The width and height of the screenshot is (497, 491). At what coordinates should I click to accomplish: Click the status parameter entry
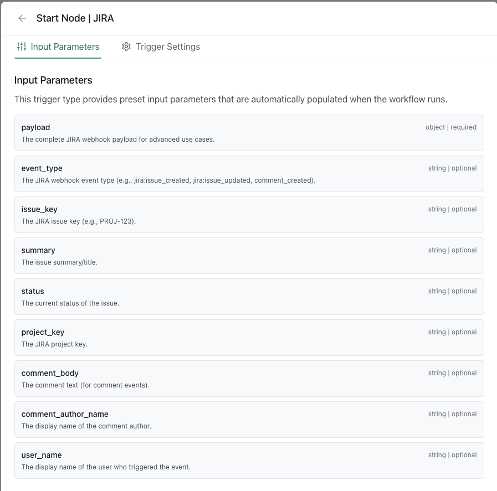click(248, 297)
